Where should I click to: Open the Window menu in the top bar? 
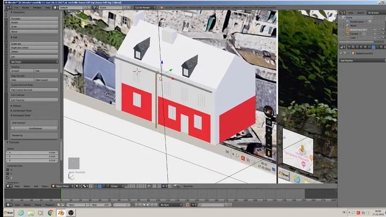37,8
